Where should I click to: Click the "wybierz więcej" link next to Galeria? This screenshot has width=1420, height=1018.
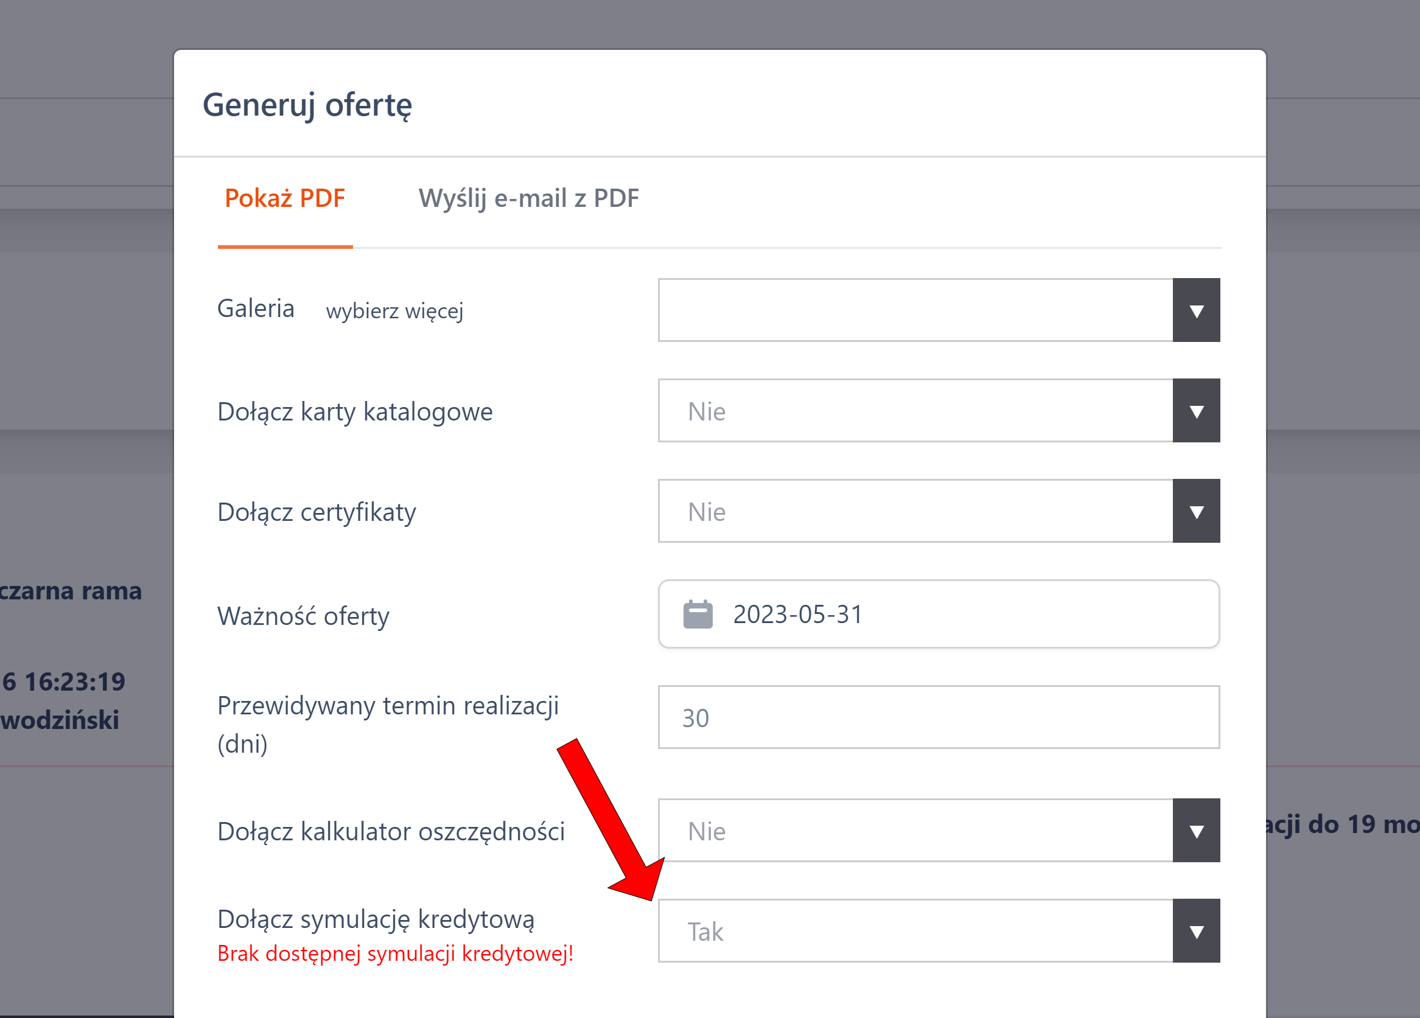[394, 310]
